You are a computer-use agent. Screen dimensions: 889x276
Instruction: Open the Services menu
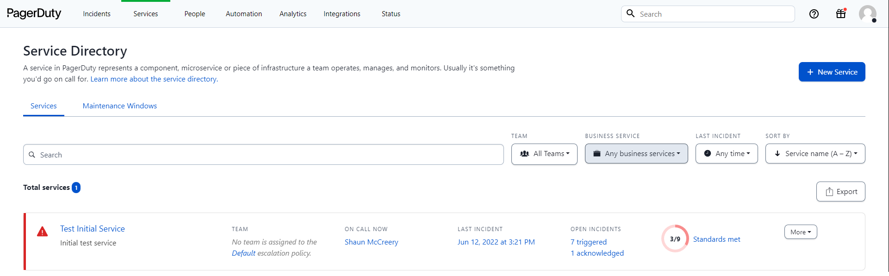pos(146,14)
